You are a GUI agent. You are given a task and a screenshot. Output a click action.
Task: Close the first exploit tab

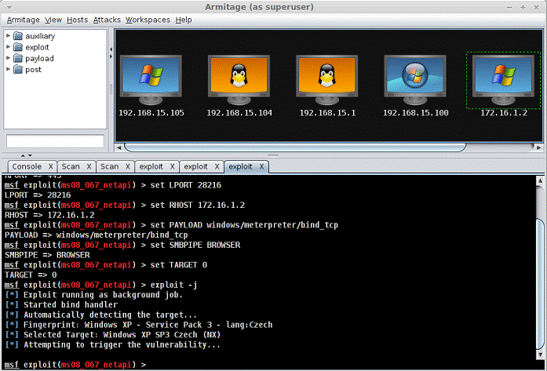pos(173,166)
